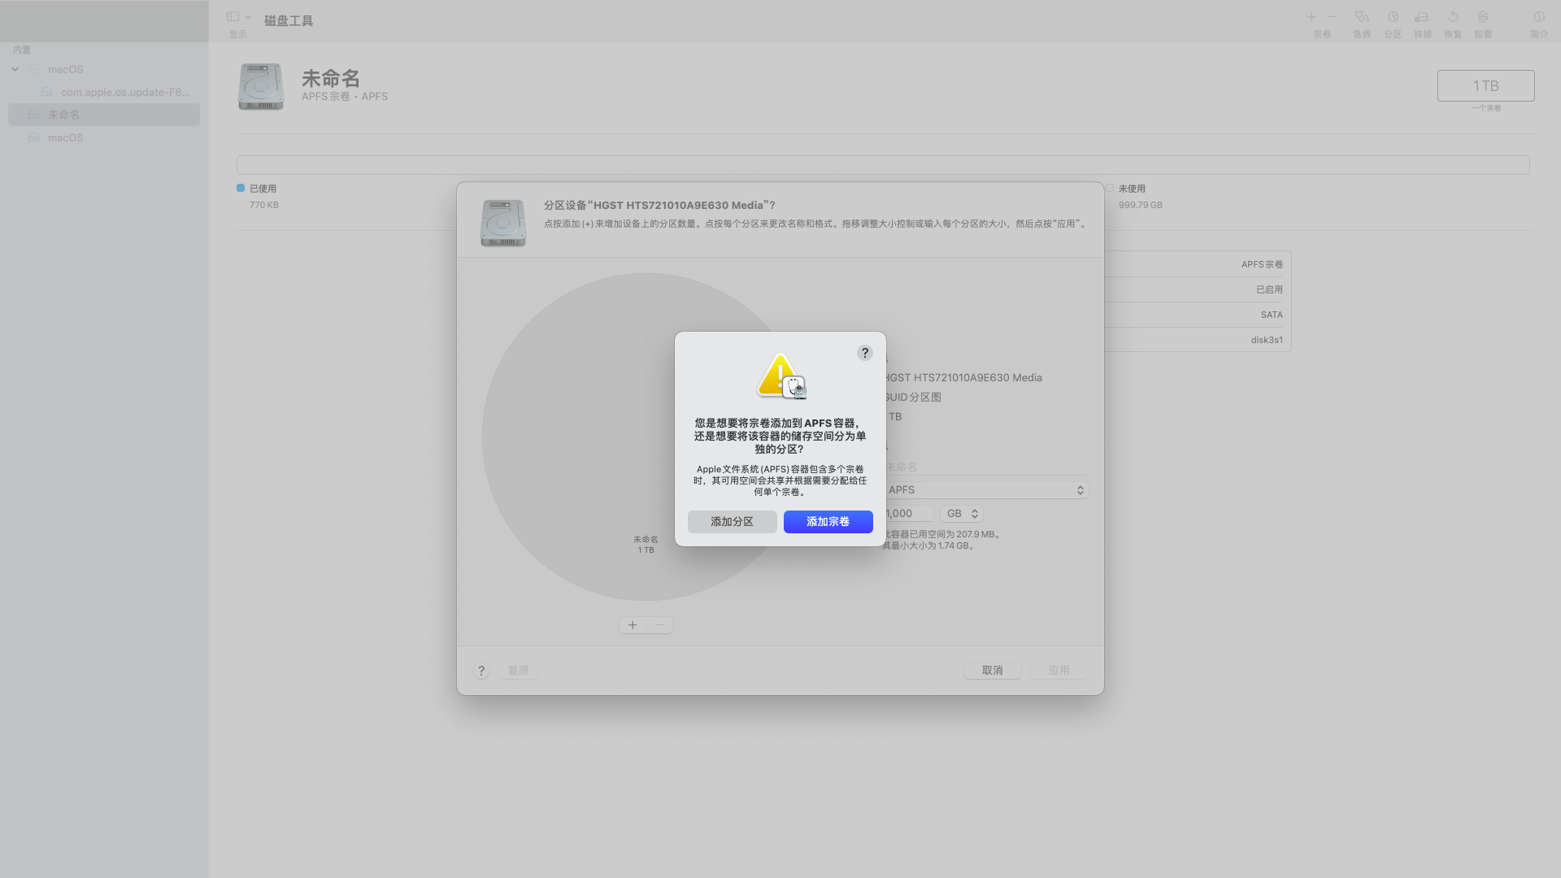The width and height of the screenshot is (1561, 878).
Task: Click help button at partition sheet bottom left
Action: [481, 671]
